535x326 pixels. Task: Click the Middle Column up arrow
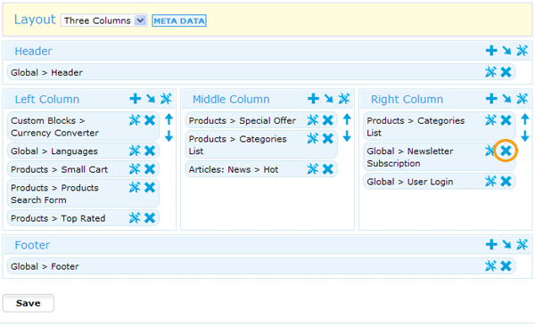coord(347,119)
